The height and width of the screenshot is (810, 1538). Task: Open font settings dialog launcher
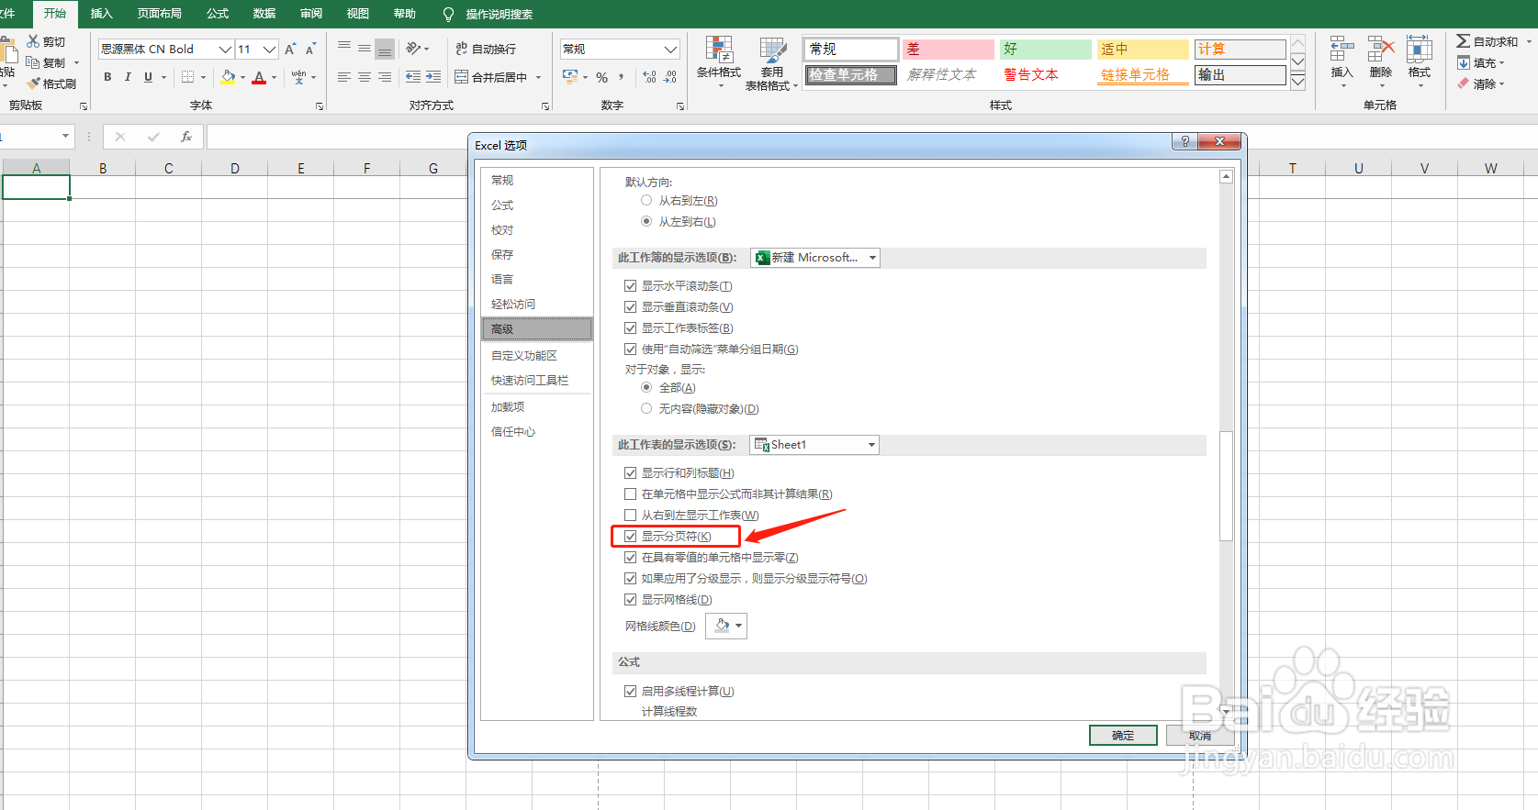pos(320,106)
